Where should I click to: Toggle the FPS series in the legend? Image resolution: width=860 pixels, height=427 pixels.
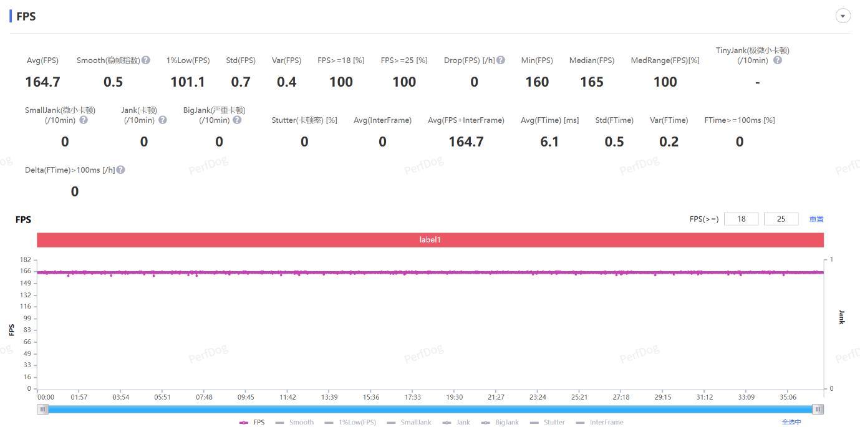click(253, 422)
